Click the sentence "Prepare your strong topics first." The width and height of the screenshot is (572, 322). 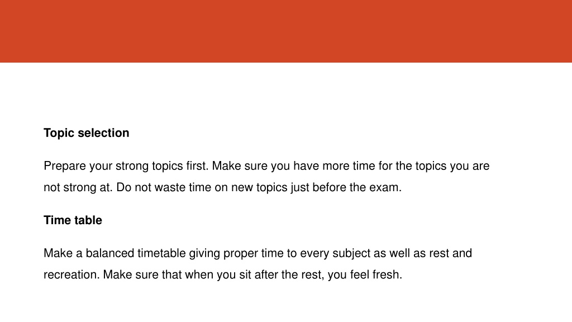coord(126,166)
